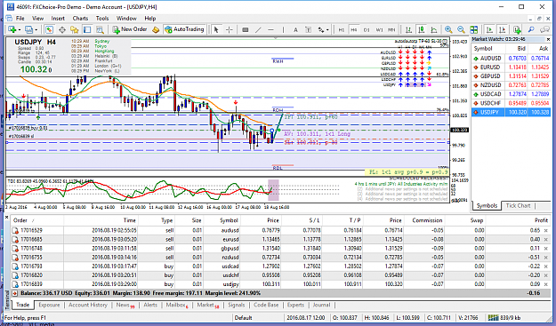Switch to the Account History tab

(87, 305)
